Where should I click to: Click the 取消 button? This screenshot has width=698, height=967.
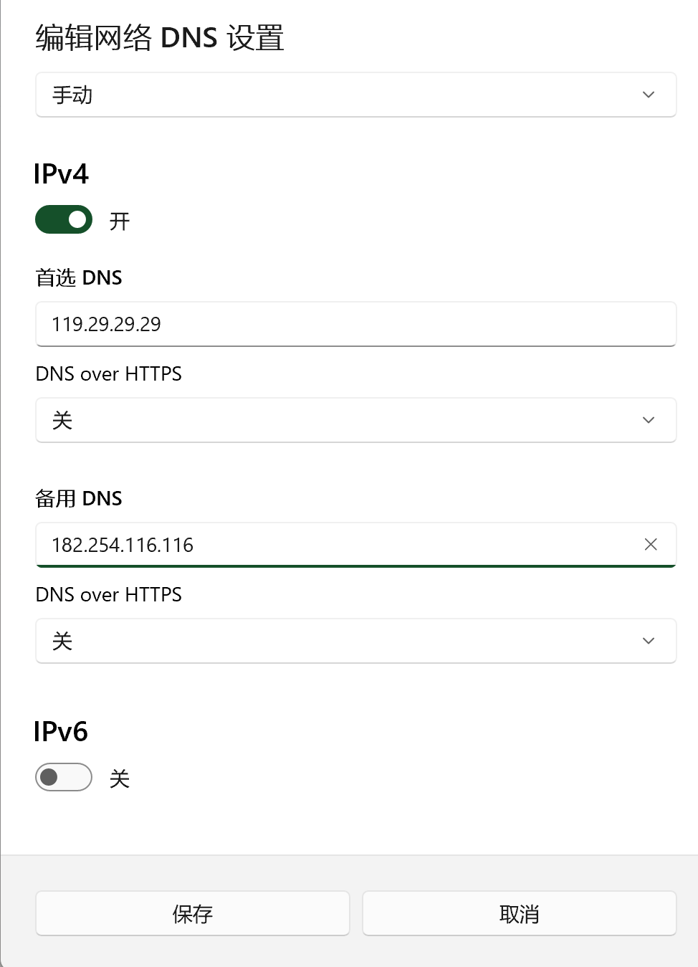520,913
